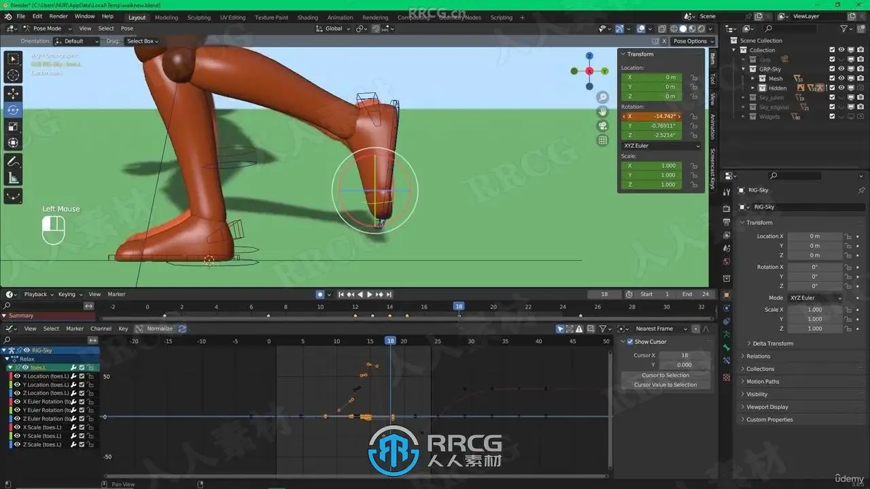Viewport: 870px width, 489px height.
Task: Open the Output properties printer tab
Action: click(727, 221)
